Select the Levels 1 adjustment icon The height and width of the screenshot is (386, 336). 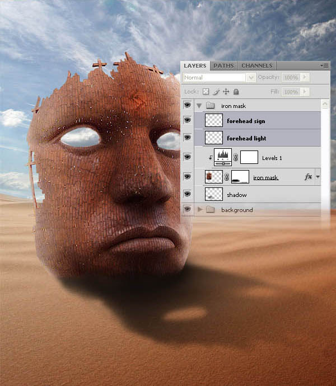[x=223, y=157]
